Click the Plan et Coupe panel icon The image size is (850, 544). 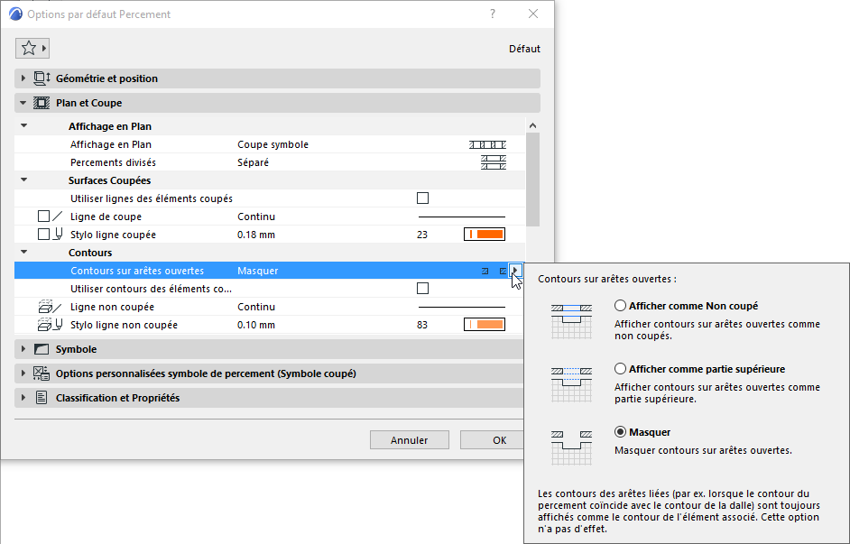pos(42,103)
